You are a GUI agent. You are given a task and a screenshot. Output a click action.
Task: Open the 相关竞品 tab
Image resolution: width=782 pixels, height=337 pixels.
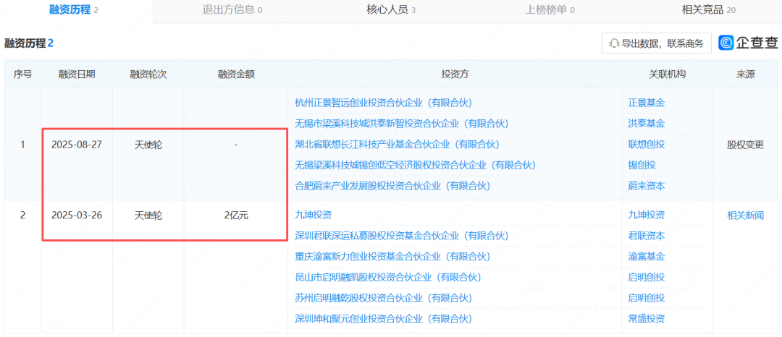pos(709,9)
